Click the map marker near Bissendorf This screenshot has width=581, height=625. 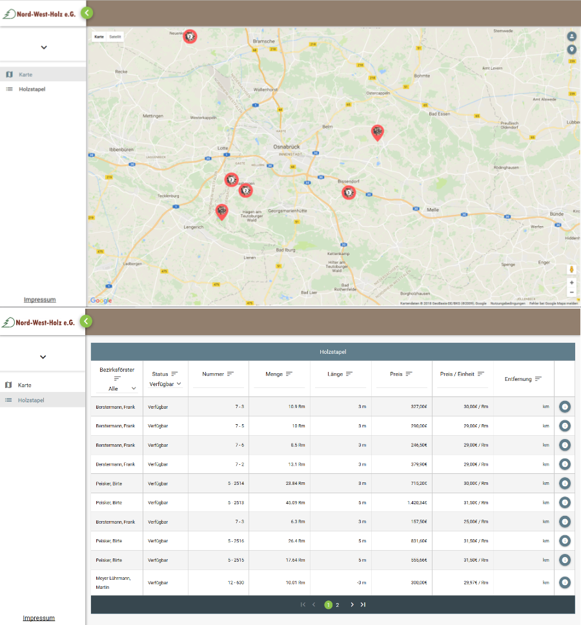coord(349,192)
